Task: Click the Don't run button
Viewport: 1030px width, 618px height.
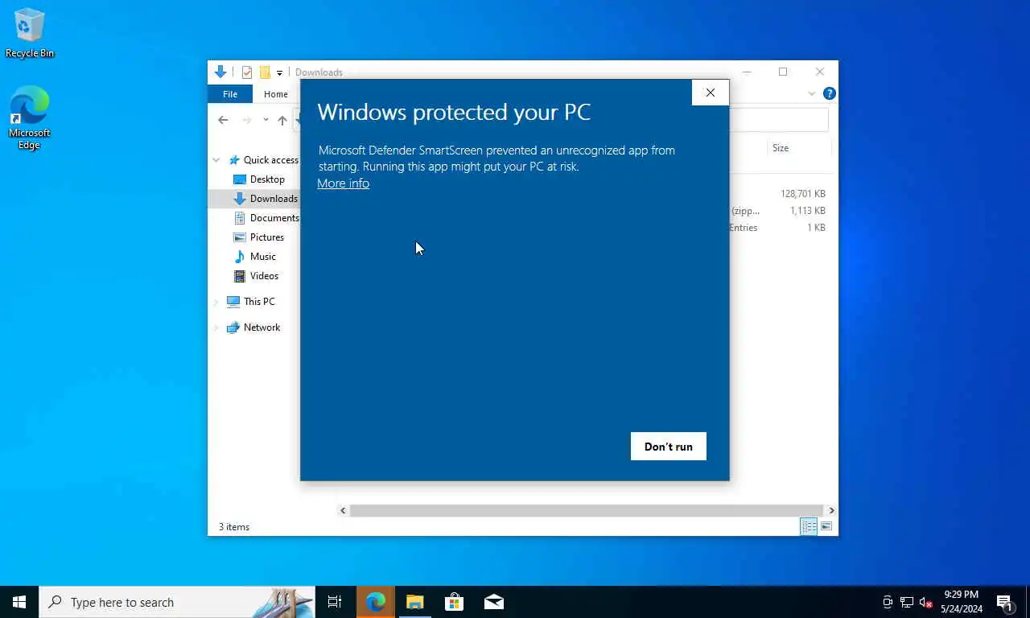Action: point(668,447)
